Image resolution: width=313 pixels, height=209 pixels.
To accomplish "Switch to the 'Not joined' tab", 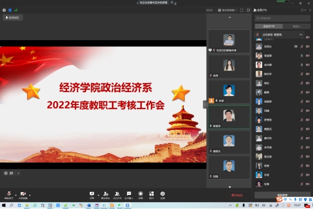I will (297, 27).
